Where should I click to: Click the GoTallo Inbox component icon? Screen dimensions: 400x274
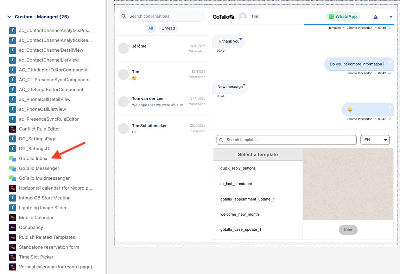[x=13, y=158]
